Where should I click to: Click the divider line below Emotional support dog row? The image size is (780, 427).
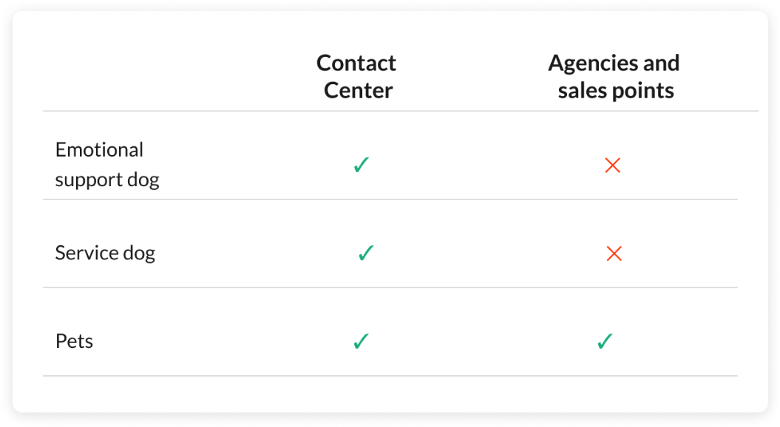click(390, 199)
